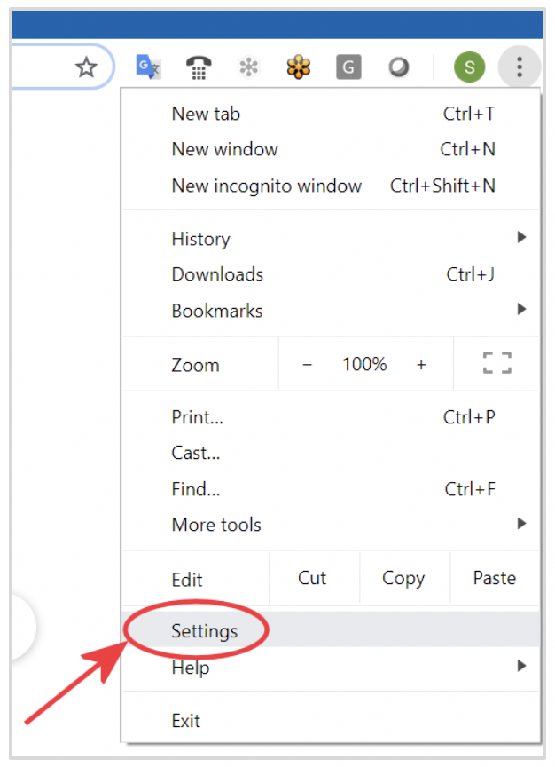The height and width of the screenshot is (767, 555).
Task: Click the Paste button in Edit row
Action: 495,578
